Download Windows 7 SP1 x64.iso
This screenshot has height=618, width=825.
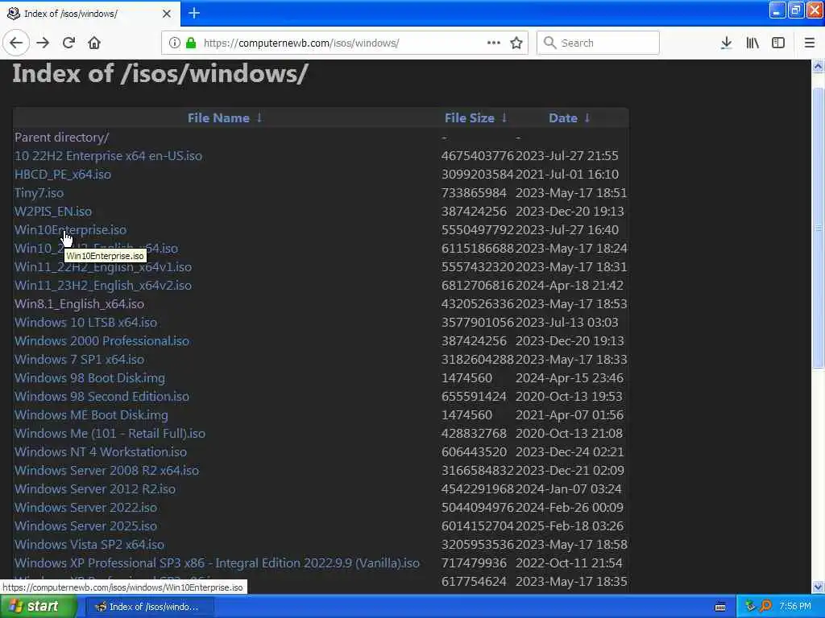tap(79, 360)
